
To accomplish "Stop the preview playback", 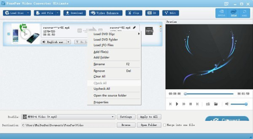I will pos(191,104).
